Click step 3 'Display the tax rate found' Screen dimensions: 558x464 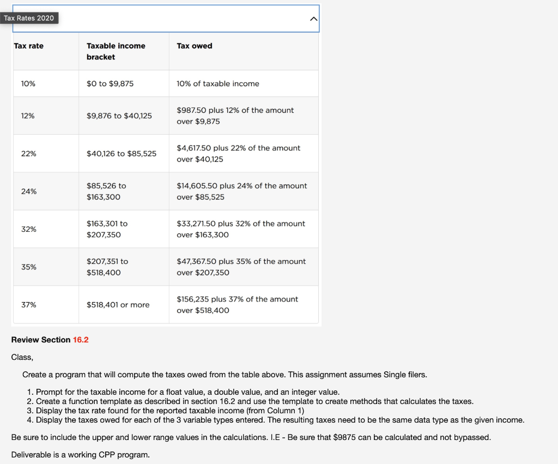(166, 411)
